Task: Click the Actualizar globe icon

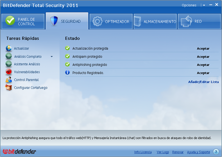Action: [9, 49]
